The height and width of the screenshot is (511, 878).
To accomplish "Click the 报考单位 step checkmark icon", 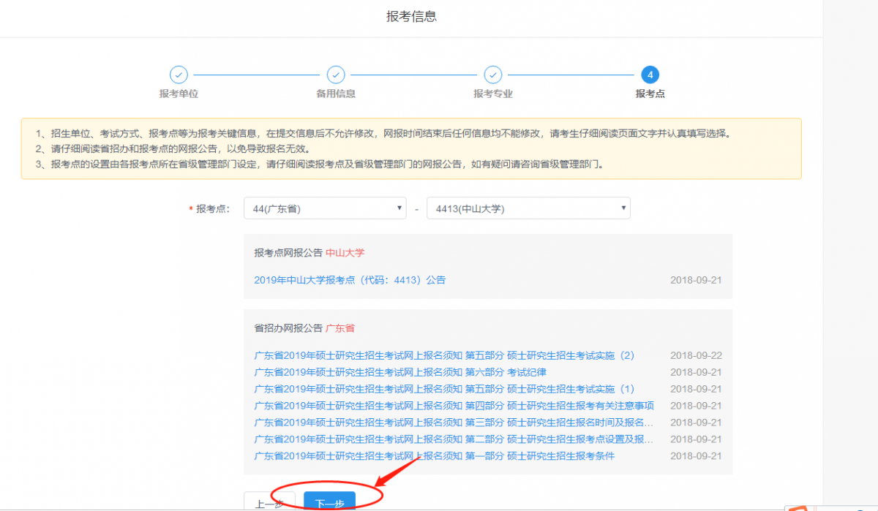I will tap(179, 75).
